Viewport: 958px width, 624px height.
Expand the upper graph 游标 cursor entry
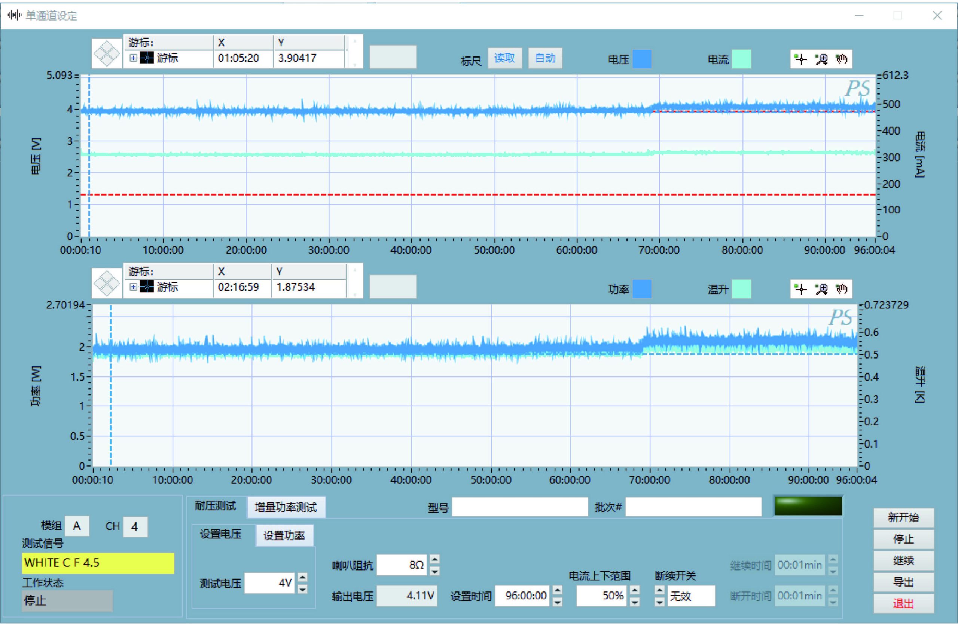coord(133,58)
